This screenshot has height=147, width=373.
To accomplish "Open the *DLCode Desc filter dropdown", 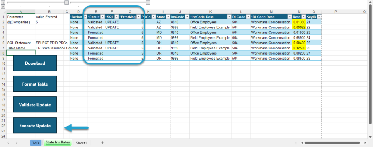I will [x=290, y=17].
